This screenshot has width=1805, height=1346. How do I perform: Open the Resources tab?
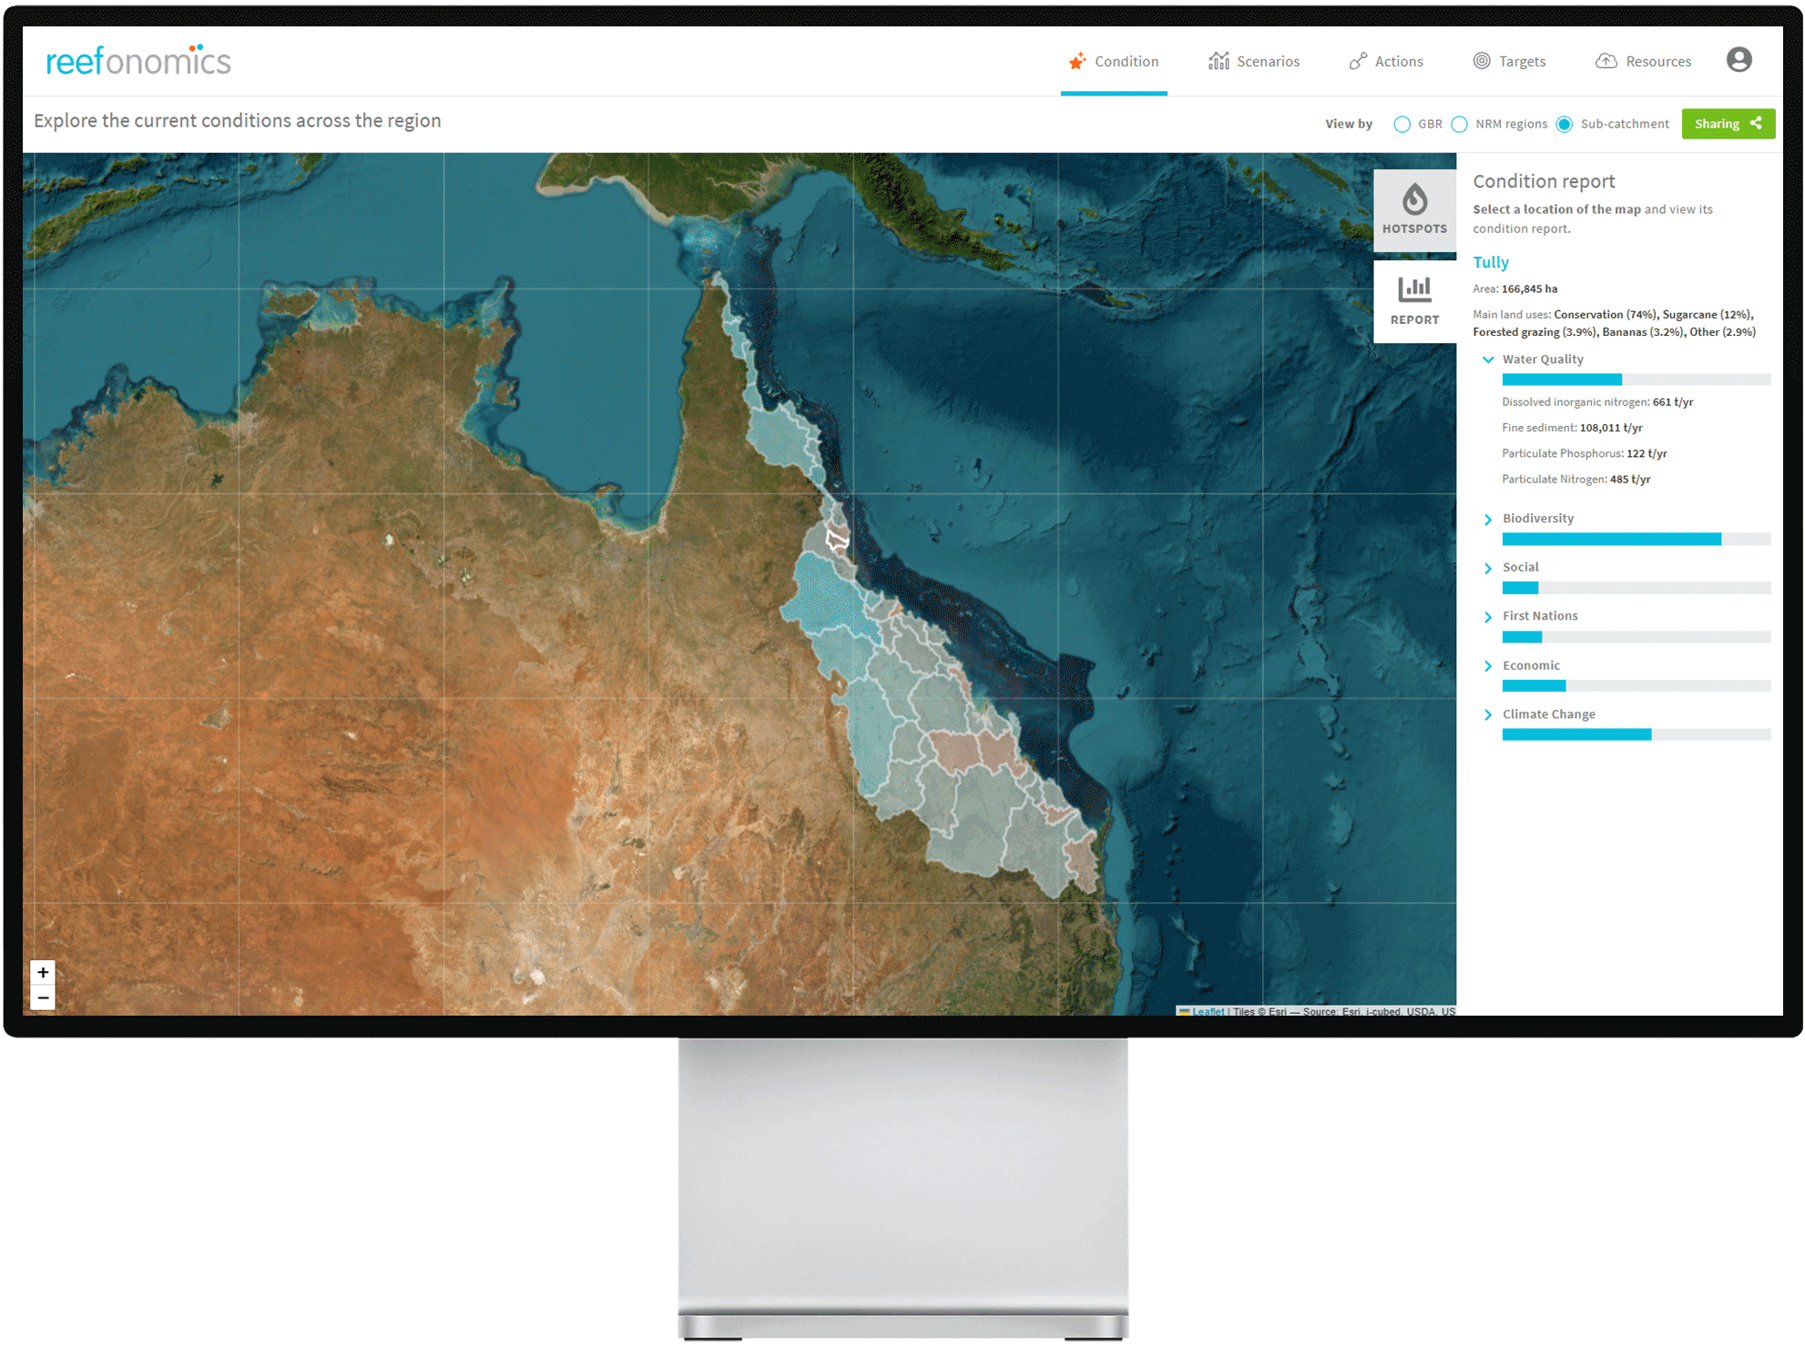[x=1643, y=61]
